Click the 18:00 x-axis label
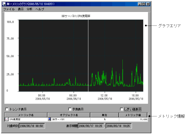 pos(136,97)
